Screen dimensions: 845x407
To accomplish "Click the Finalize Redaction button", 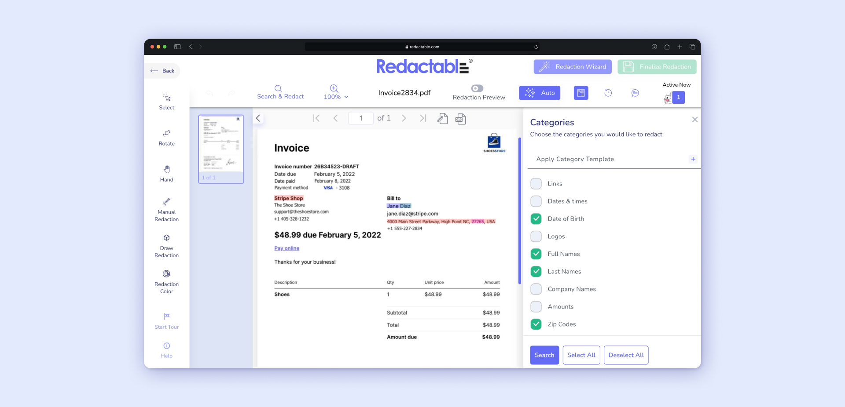I will pyautogui.click(x=657, y=66).
